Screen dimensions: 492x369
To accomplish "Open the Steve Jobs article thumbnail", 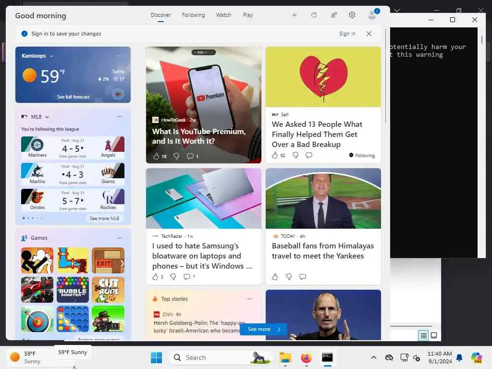I will (x=323, y=315).
